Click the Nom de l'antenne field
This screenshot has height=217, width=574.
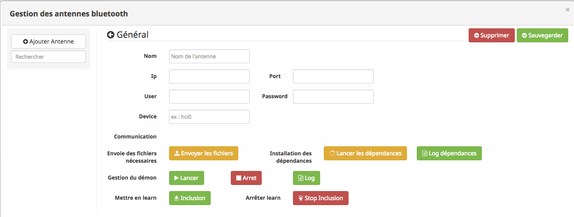tap(209, 56)
